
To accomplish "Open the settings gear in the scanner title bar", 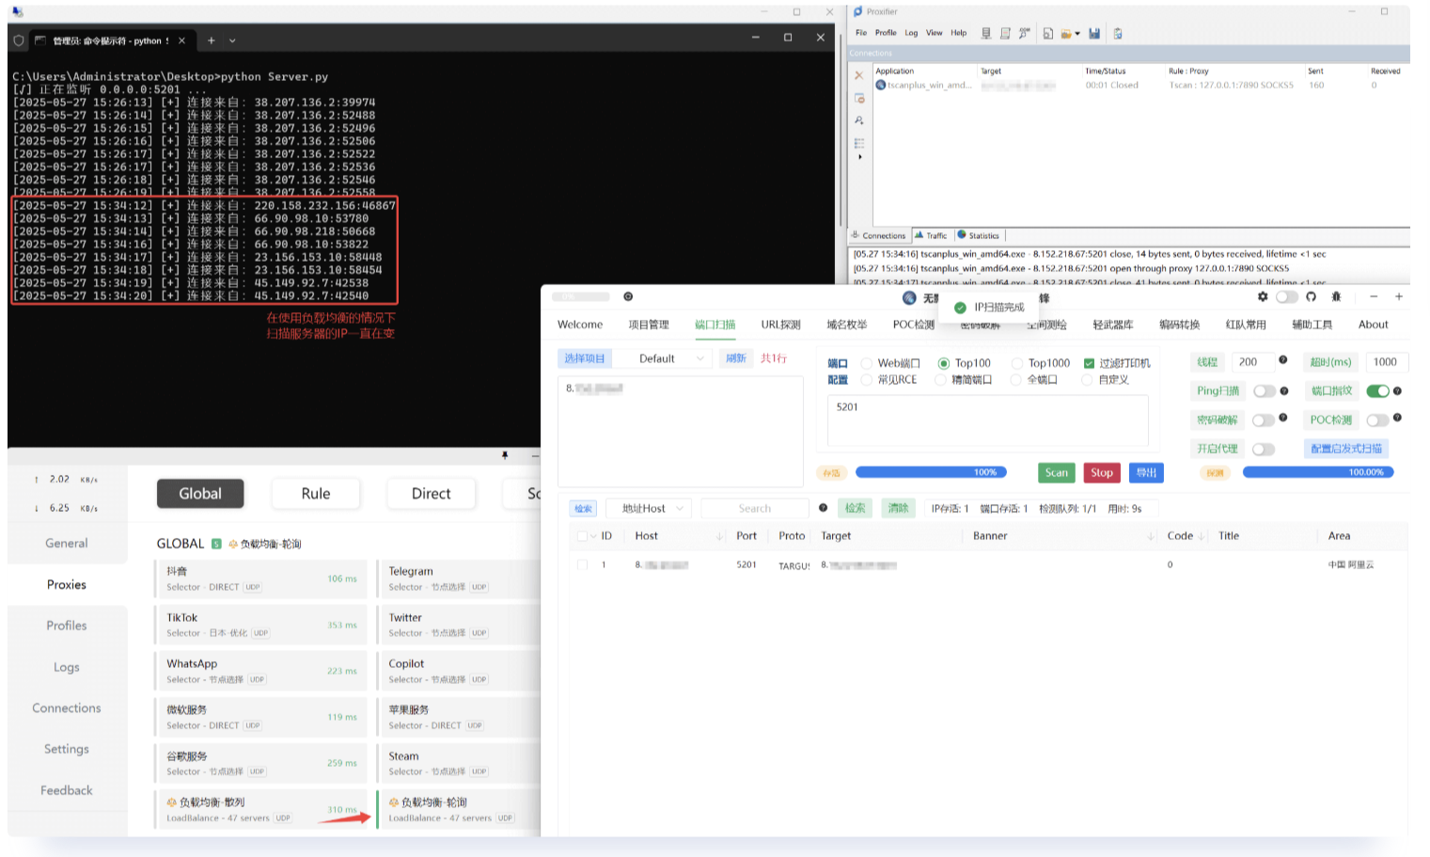I will pos(1263,296).
